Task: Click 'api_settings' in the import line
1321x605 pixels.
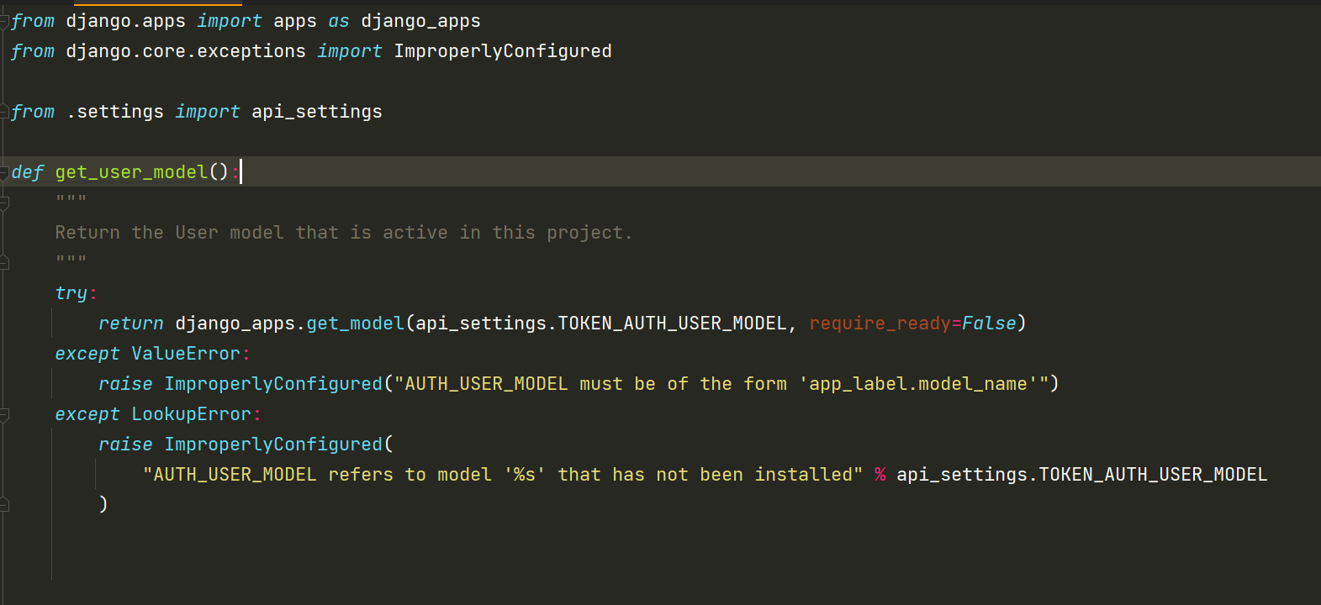Action: coord(317,112)
